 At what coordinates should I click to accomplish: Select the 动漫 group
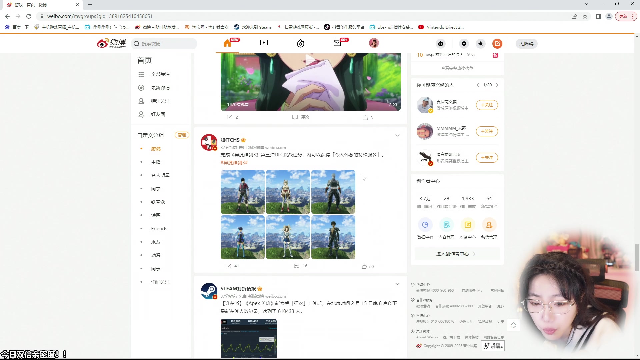tap(156, 255)
